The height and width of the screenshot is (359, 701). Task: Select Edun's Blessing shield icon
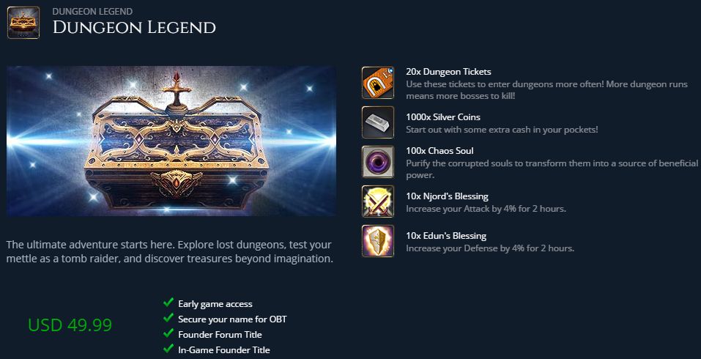tap(378, 241)
